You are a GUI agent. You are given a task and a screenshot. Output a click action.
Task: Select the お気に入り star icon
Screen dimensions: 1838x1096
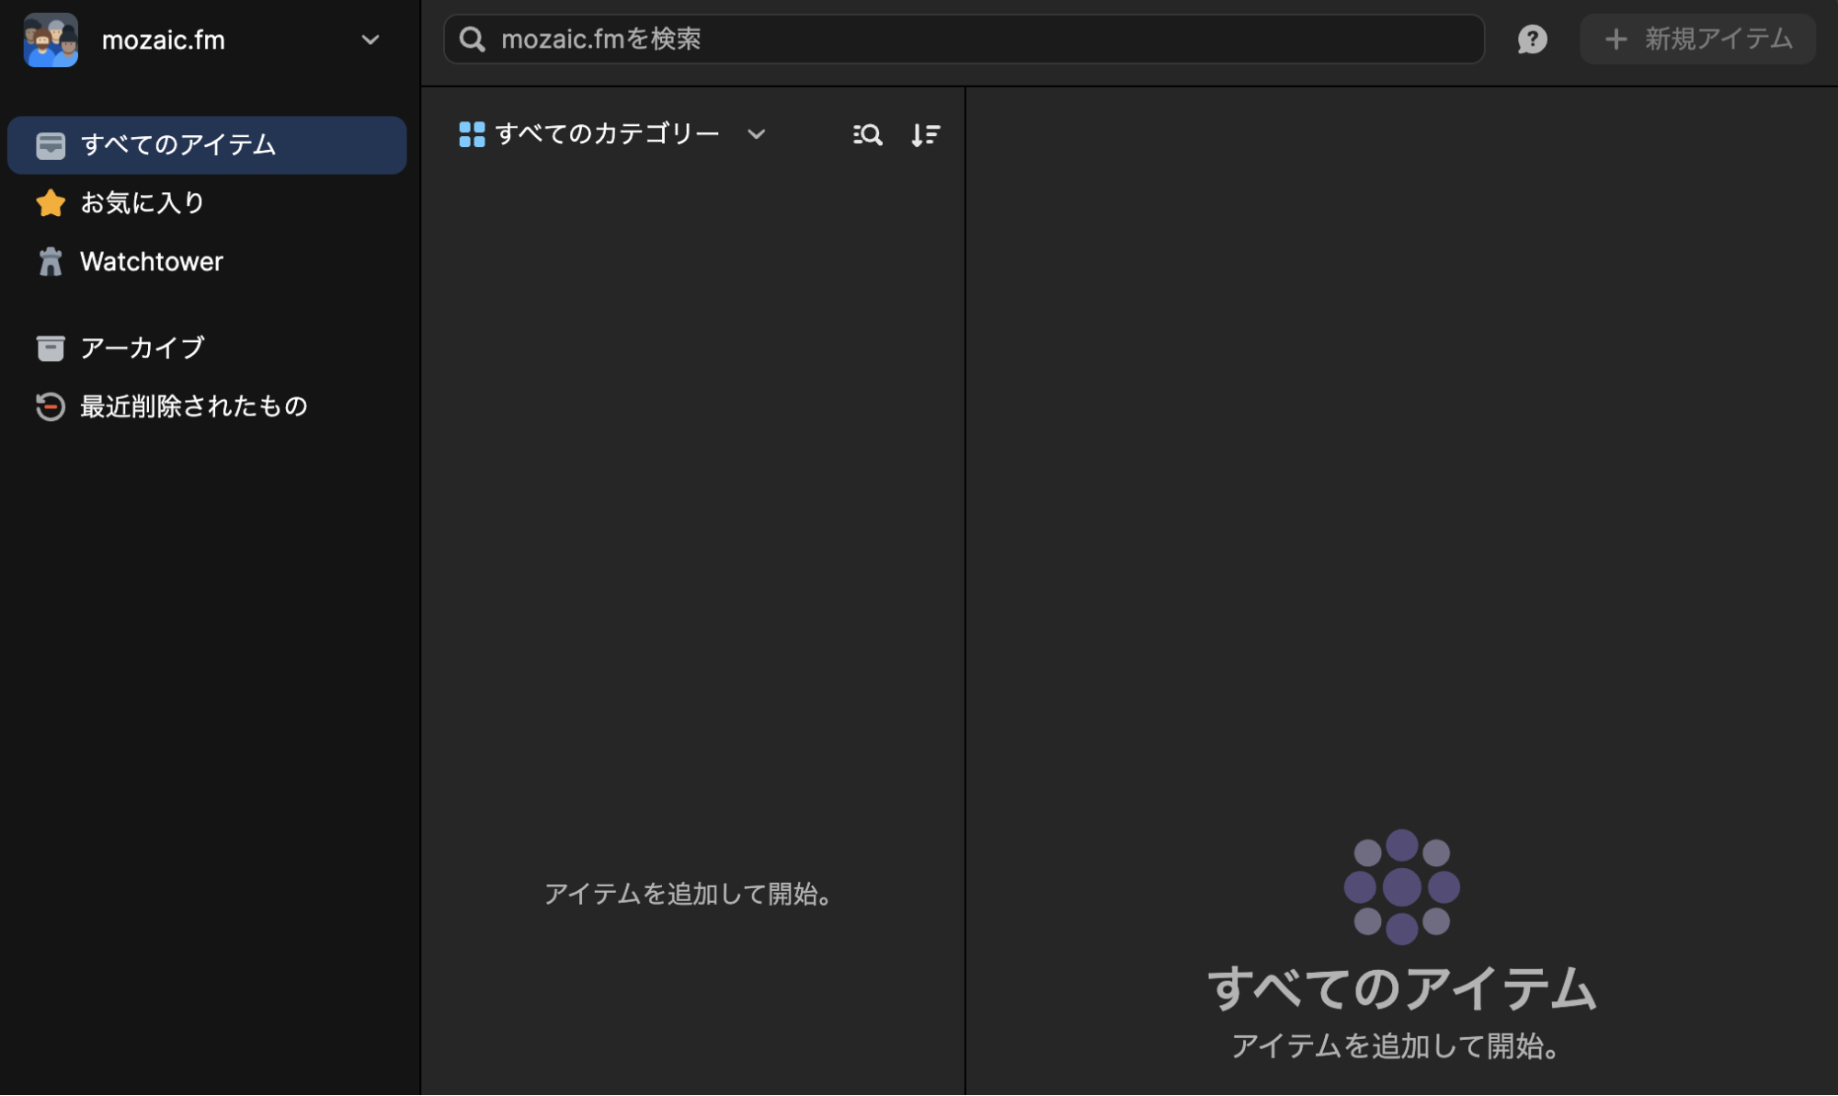51,202
